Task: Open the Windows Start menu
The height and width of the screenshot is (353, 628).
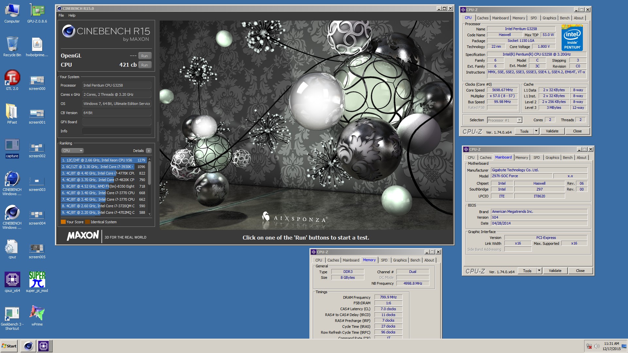Action: pyautogui.click(x=9, y=346)
